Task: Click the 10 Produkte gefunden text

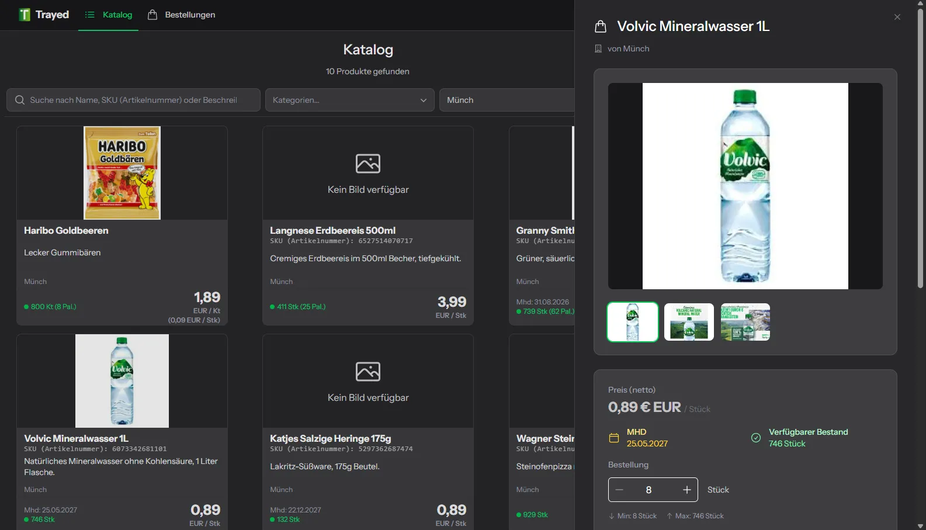Action: (367, 71)
